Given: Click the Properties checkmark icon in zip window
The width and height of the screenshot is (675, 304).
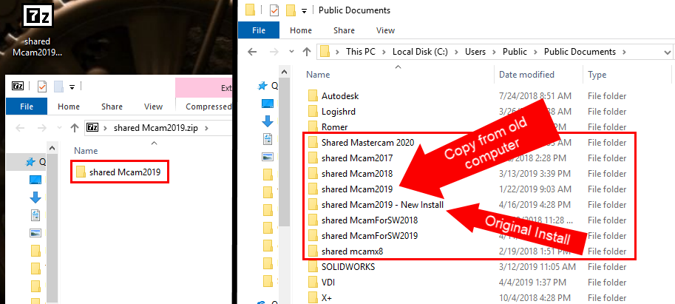Looking at the screenshot, I should pos(41,86).
